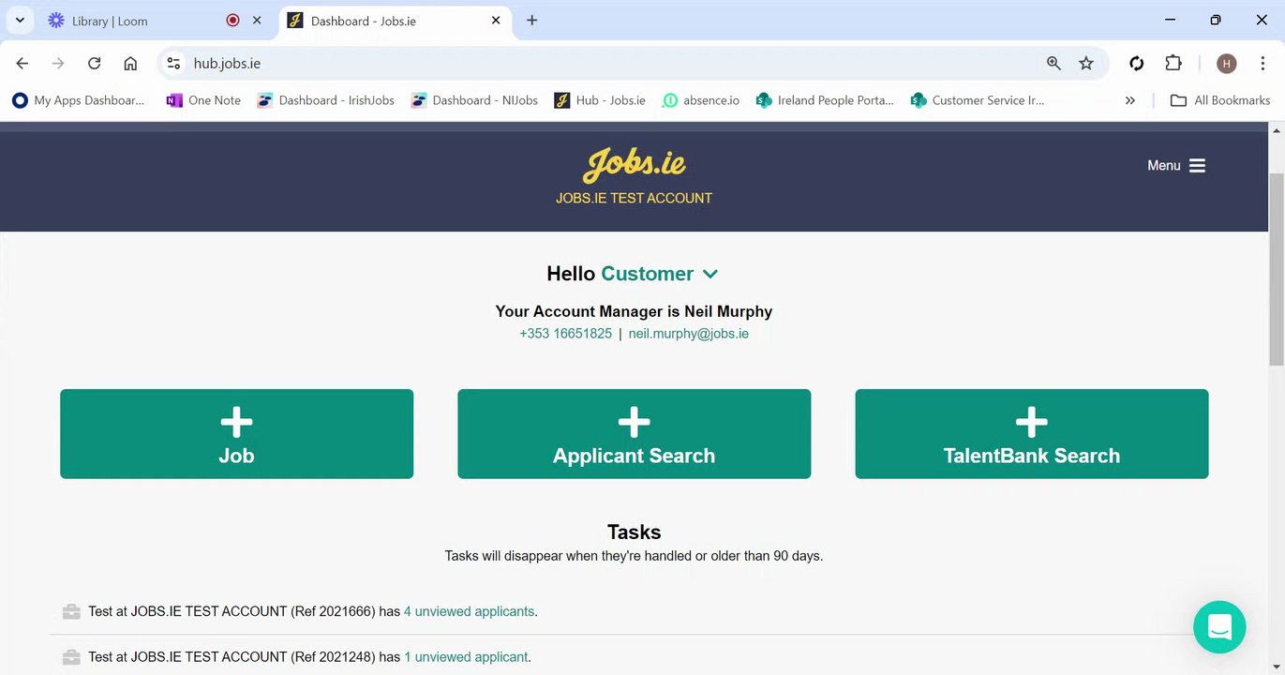Click the plus Job button
Screen dimensions: 1285x675
pyautogui.click(x=236, y=434)
